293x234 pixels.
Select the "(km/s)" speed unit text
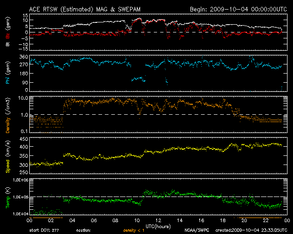click(8, 149)
